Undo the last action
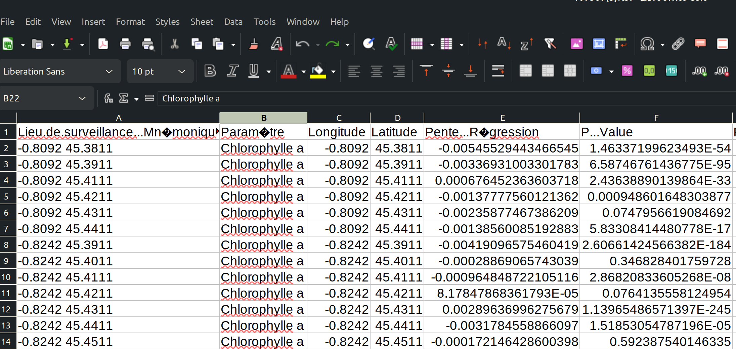 302,44
